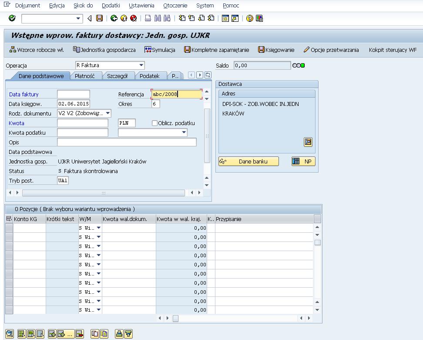Screen dimensions: 423x340
Task: Click the Select All rows icon
Action: point(21,334)
